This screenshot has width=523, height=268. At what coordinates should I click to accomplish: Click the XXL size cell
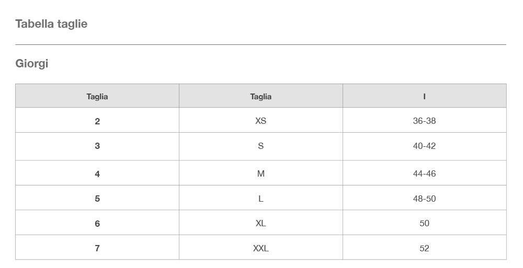coord(261,247)
